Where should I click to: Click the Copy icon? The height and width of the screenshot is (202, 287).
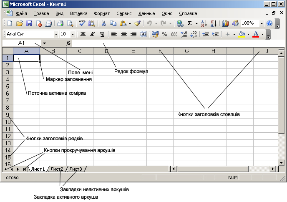113,23
